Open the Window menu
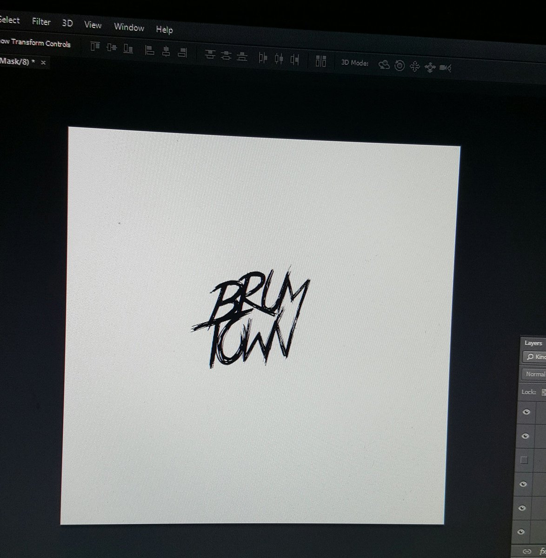The height and width of the screenshot is (558, 546). tap(129, 27)
